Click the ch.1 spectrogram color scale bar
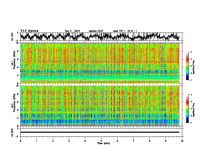 tap(187, 66)
